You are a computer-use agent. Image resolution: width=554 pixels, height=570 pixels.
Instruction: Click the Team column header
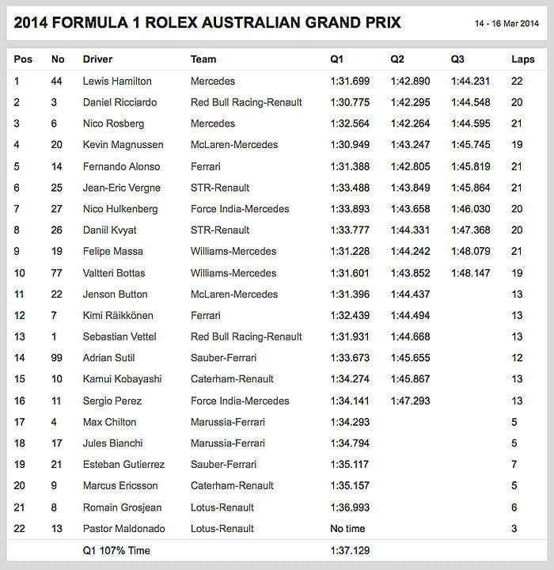coord(203,59)
